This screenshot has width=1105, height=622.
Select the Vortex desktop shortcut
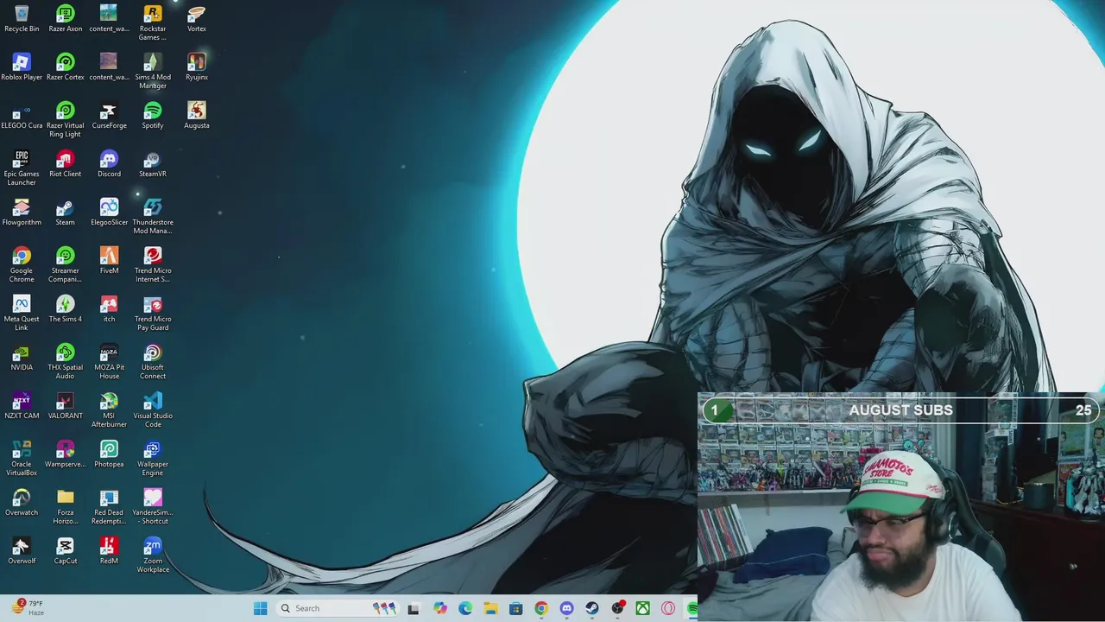[197, 19]
